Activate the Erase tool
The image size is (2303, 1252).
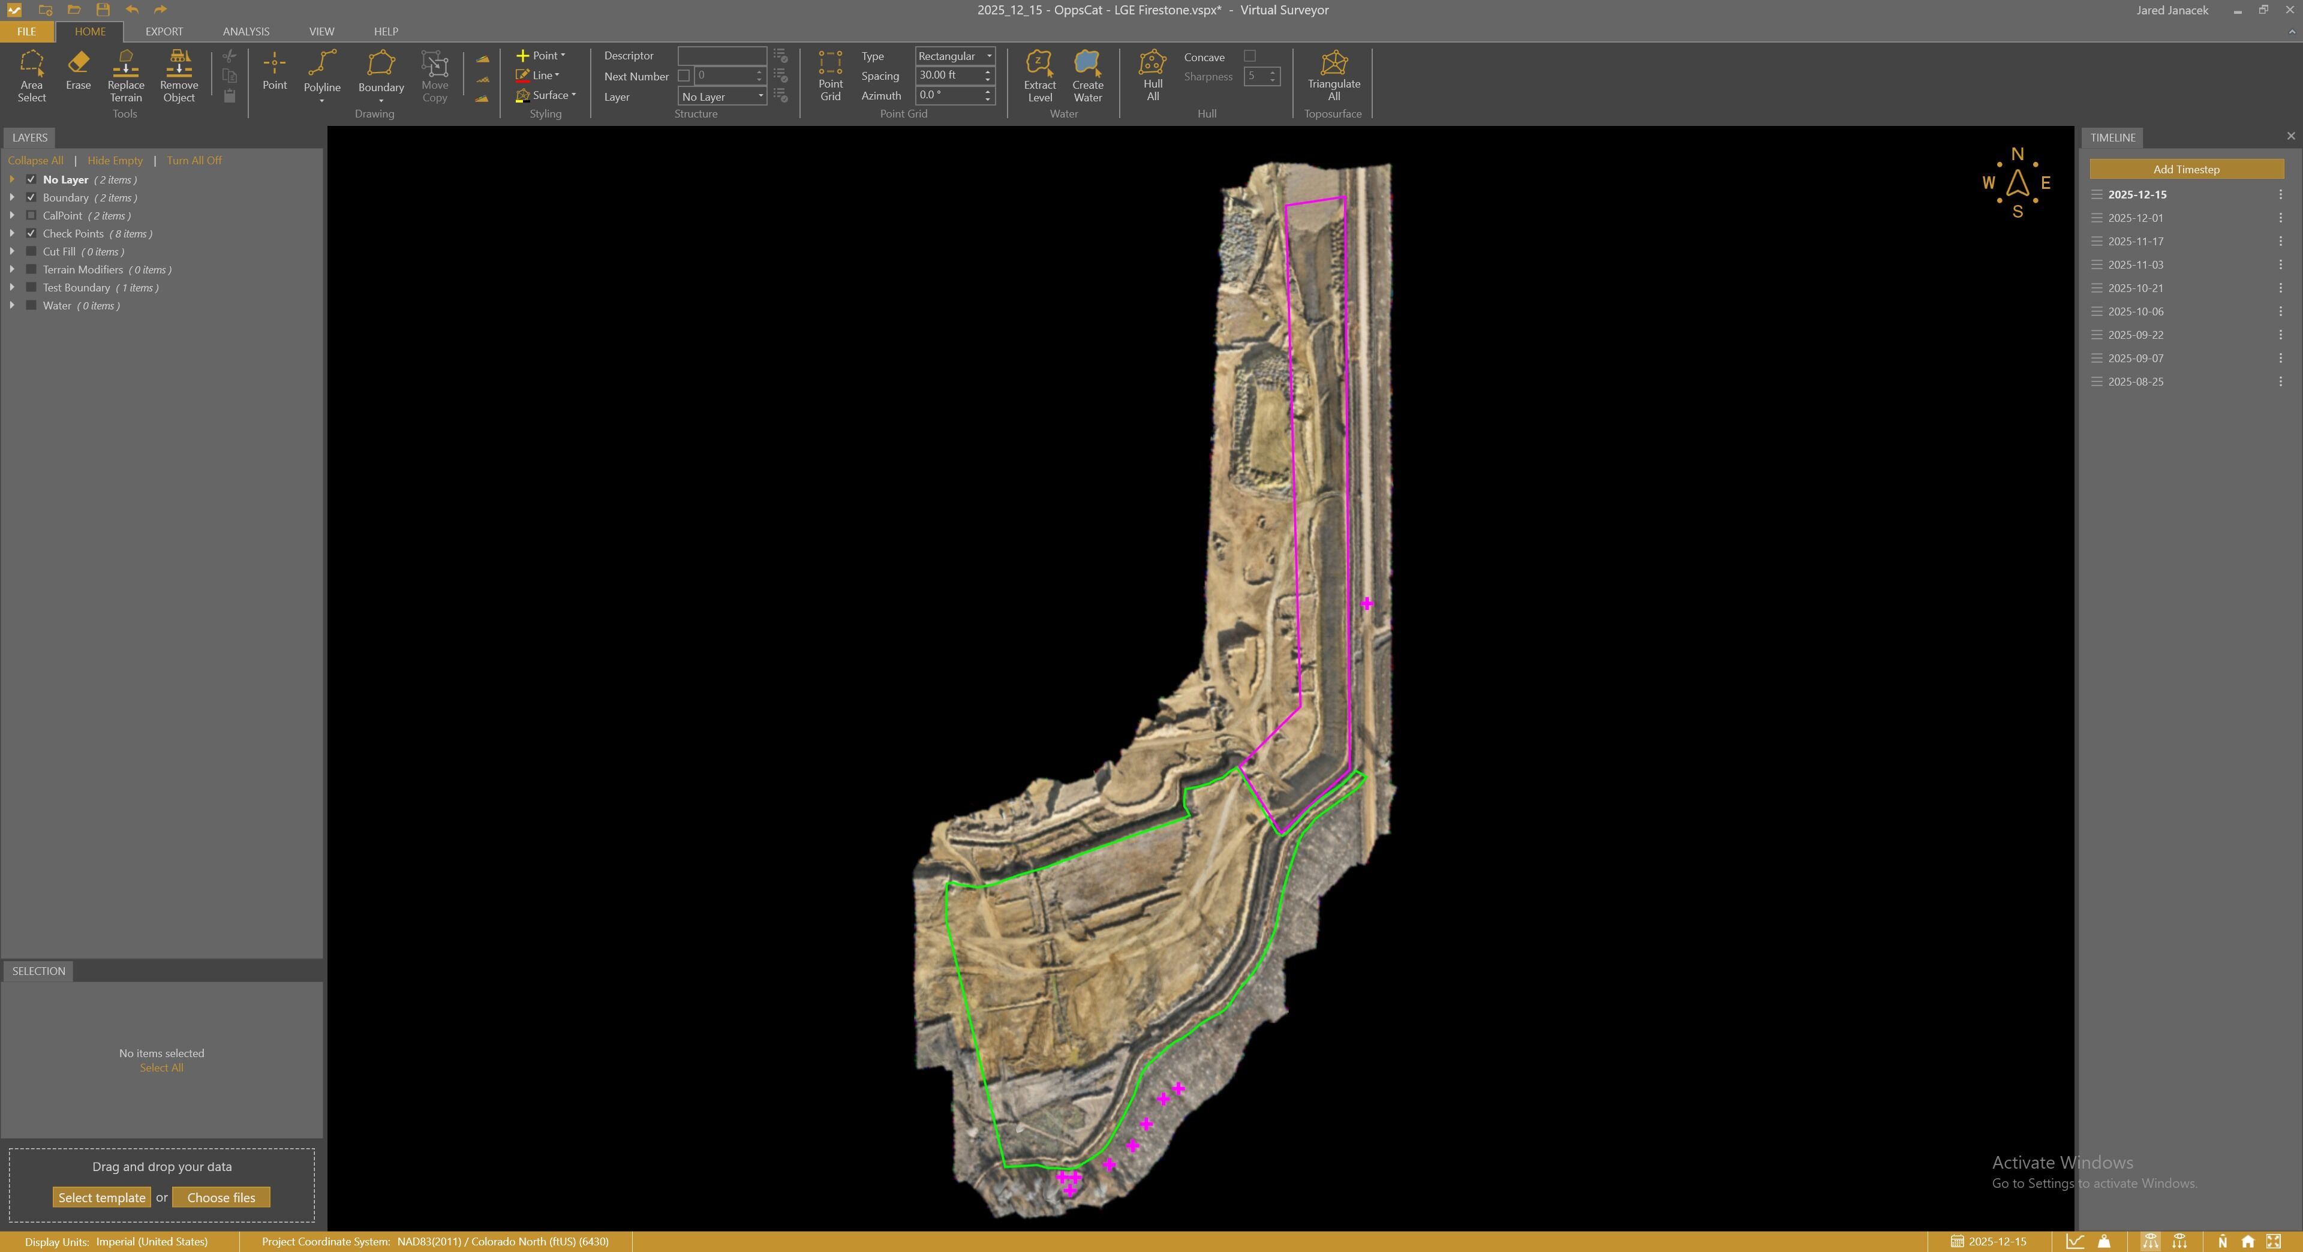(78, 71)
